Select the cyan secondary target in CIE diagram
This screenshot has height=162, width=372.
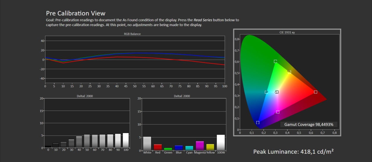pos(266,92)
